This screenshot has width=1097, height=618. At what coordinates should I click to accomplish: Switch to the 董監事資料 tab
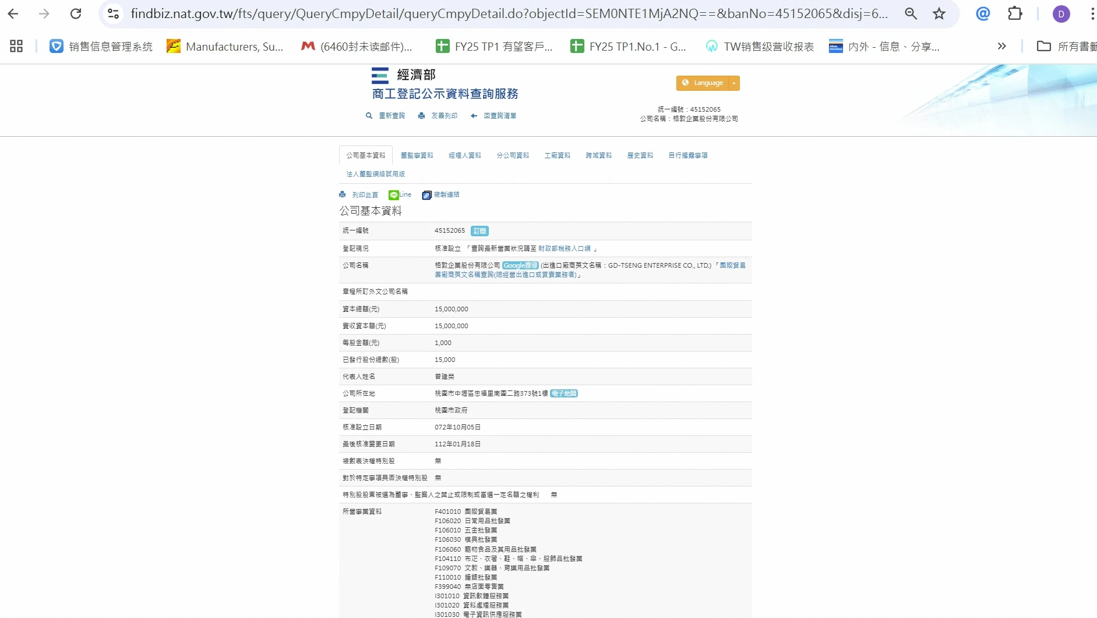pyautogui.click(x=417, y=155)
